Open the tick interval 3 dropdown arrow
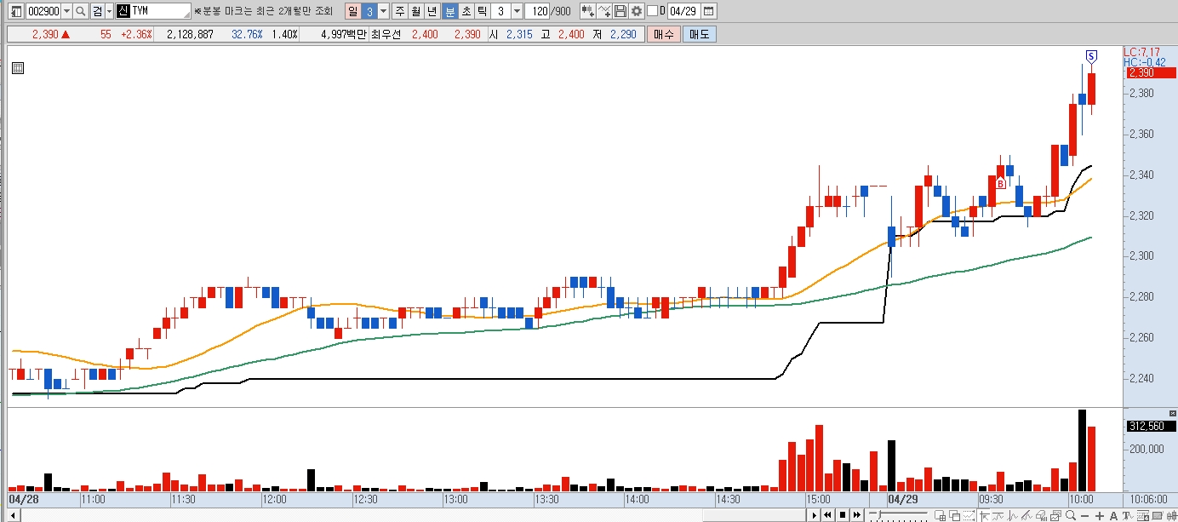The width and height of the screenshot is (1178, 522). (x=517, y=11)
